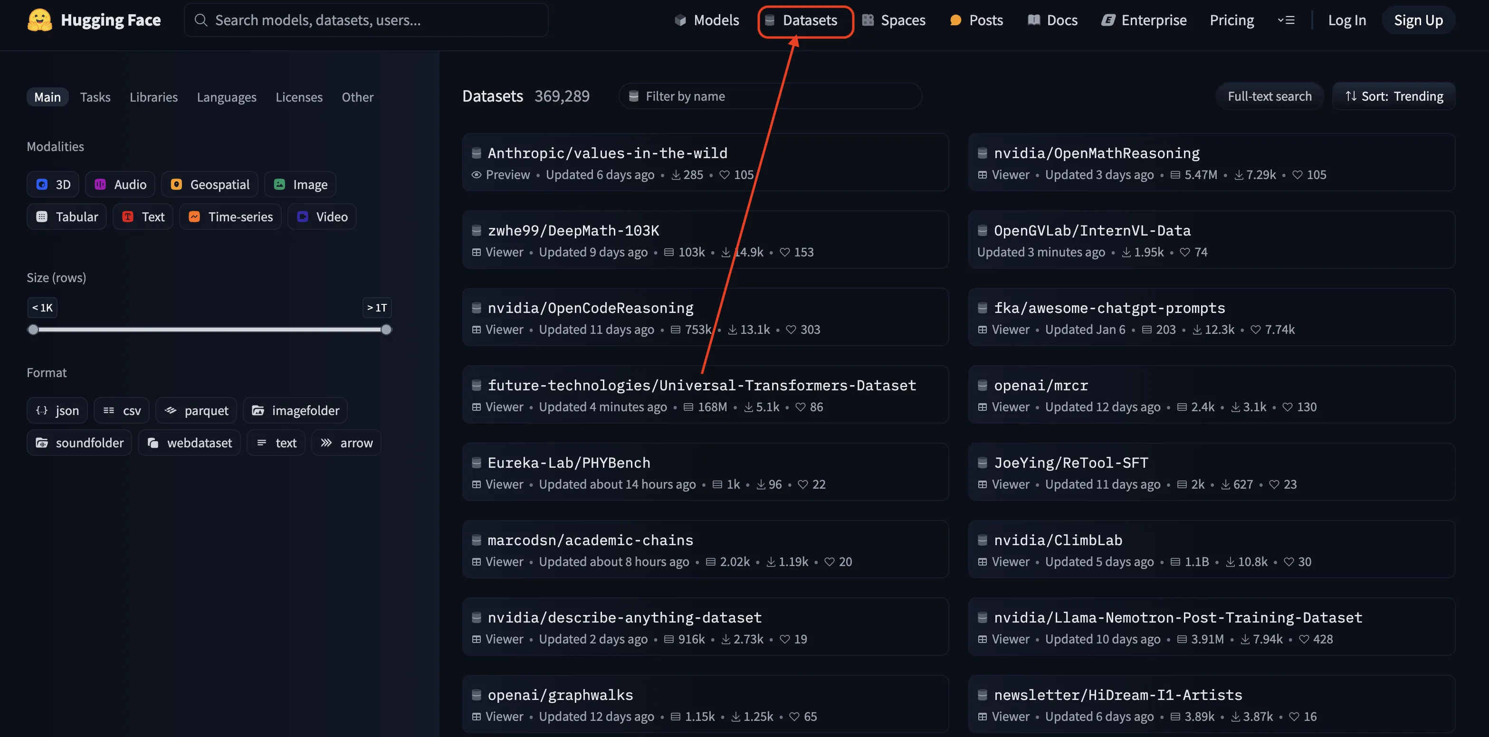This screenshot has width=1489, height=737.
Task: Select the 3D modality filter icon
Action: (x=42, y=184)
